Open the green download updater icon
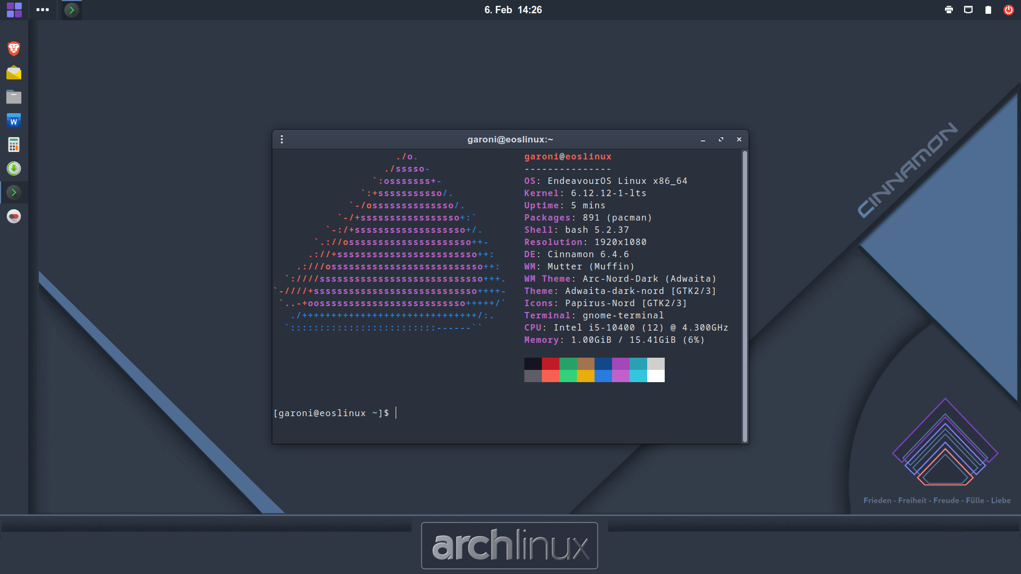The width and height of the screenshot is (1021, 574). pos(14,168)
